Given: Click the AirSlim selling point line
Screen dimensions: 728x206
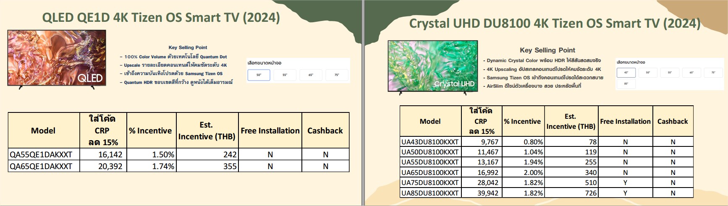Looking at the screenshot, I should tap(532, 86).
